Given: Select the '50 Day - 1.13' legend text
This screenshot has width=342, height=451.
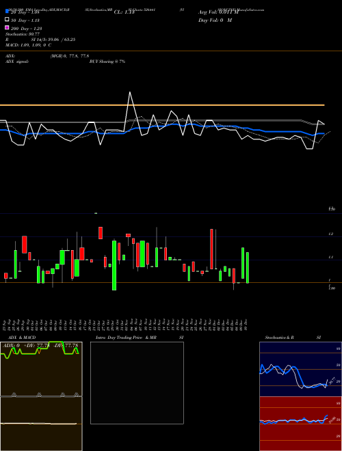Looking at the screenshot, I should [x=25, y=20].
